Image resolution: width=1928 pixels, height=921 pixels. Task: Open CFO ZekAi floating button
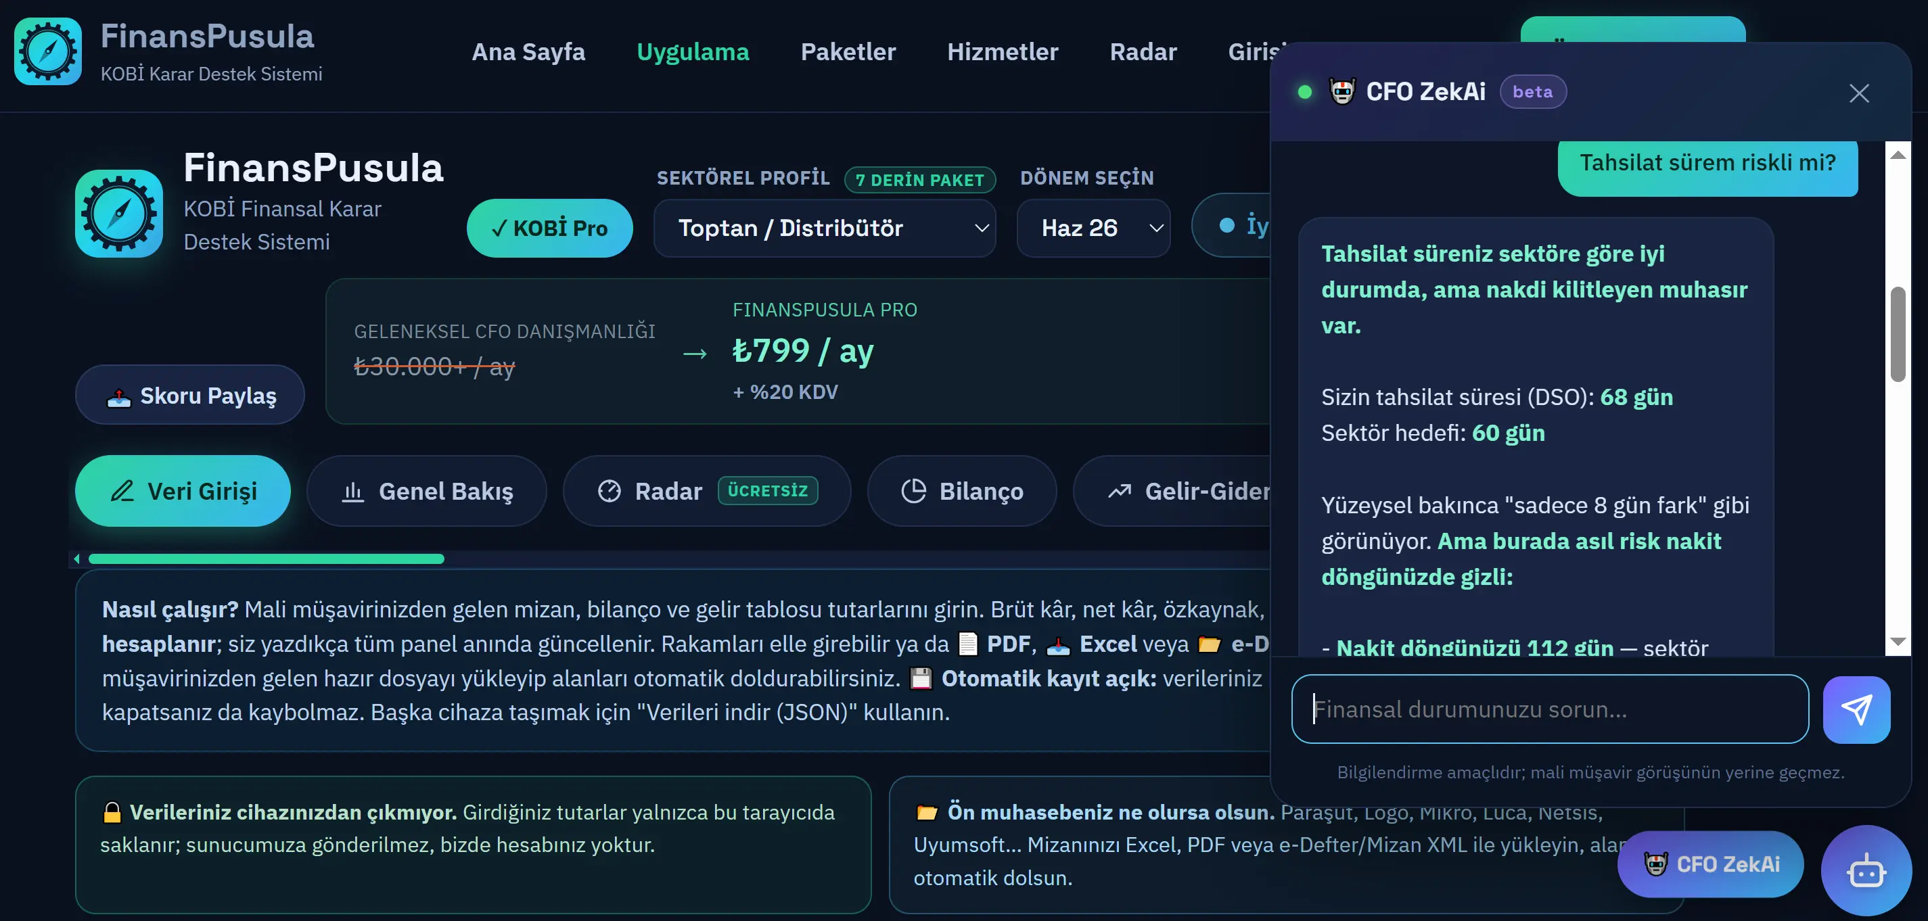pyautogui.click(x=1711, y=864)
